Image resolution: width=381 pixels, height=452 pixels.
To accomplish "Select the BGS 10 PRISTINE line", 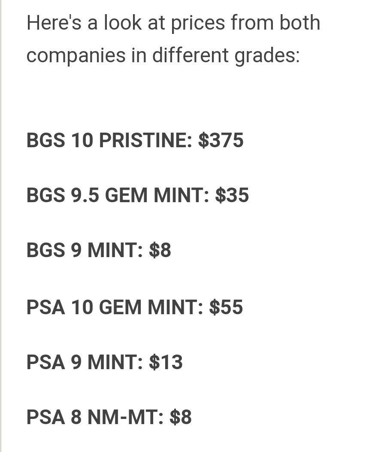I will point(135,140).
